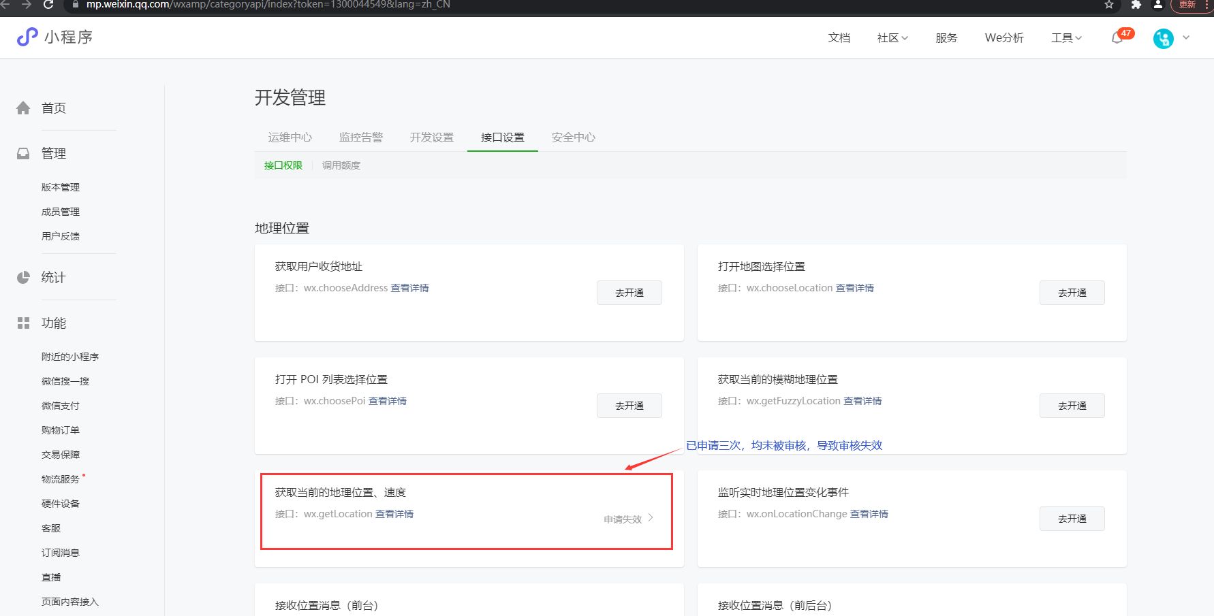This screenshot has width=1214, height=616.
Task: Switch to the 监控告警 tab
Action: (361, 137)
